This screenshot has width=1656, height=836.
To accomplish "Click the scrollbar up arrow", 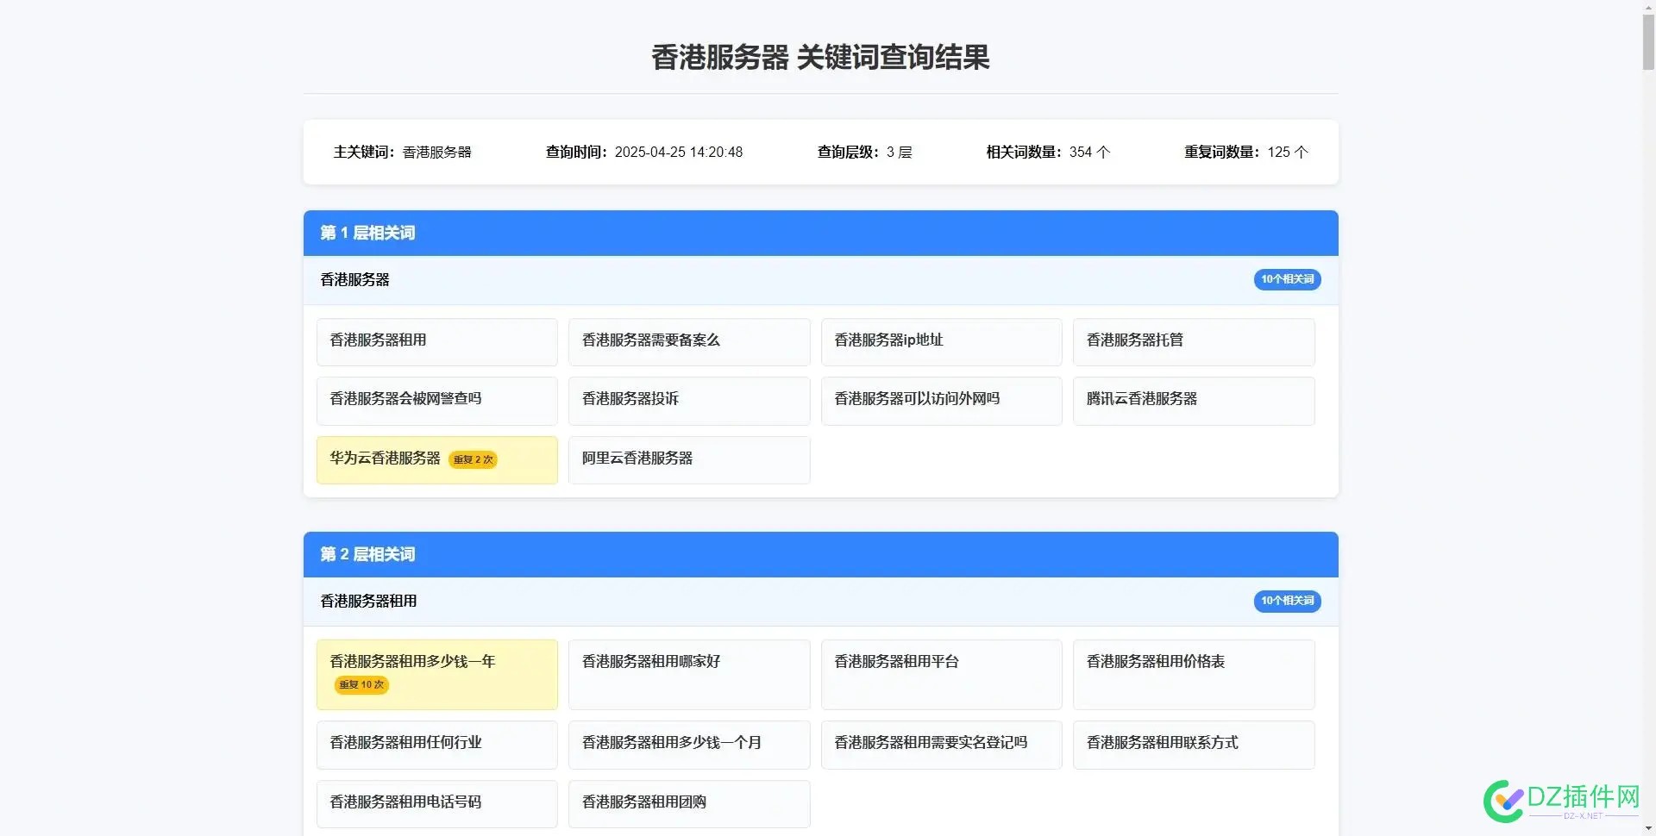I will click(1648, 9).
